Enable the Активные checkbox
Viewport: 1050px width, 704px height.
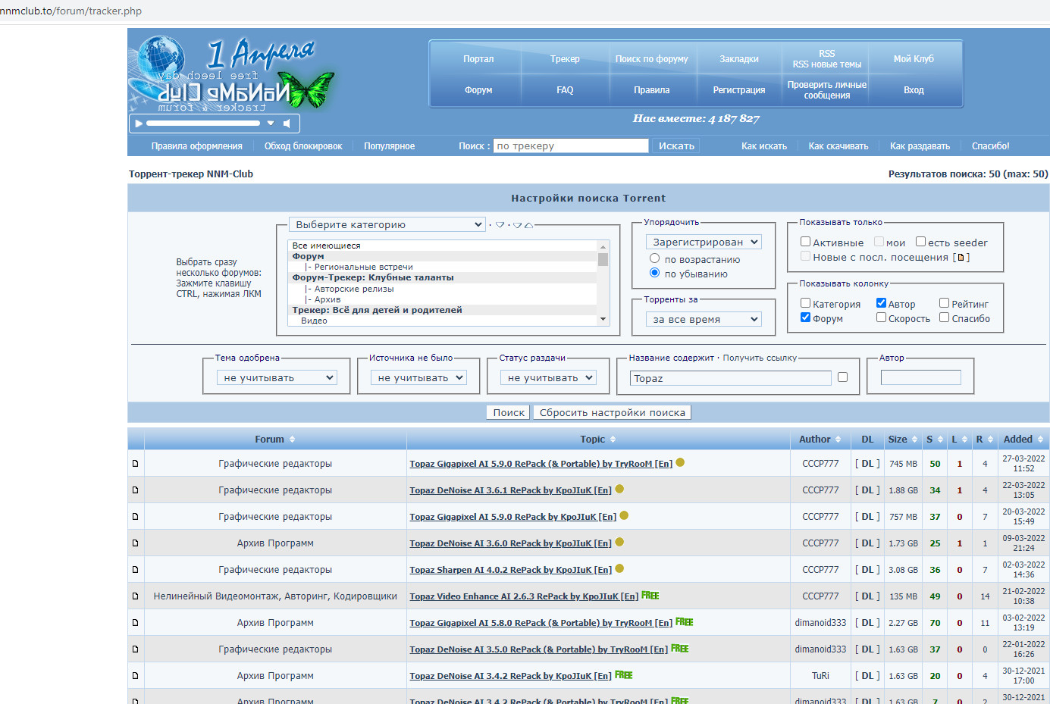point(806,242)
